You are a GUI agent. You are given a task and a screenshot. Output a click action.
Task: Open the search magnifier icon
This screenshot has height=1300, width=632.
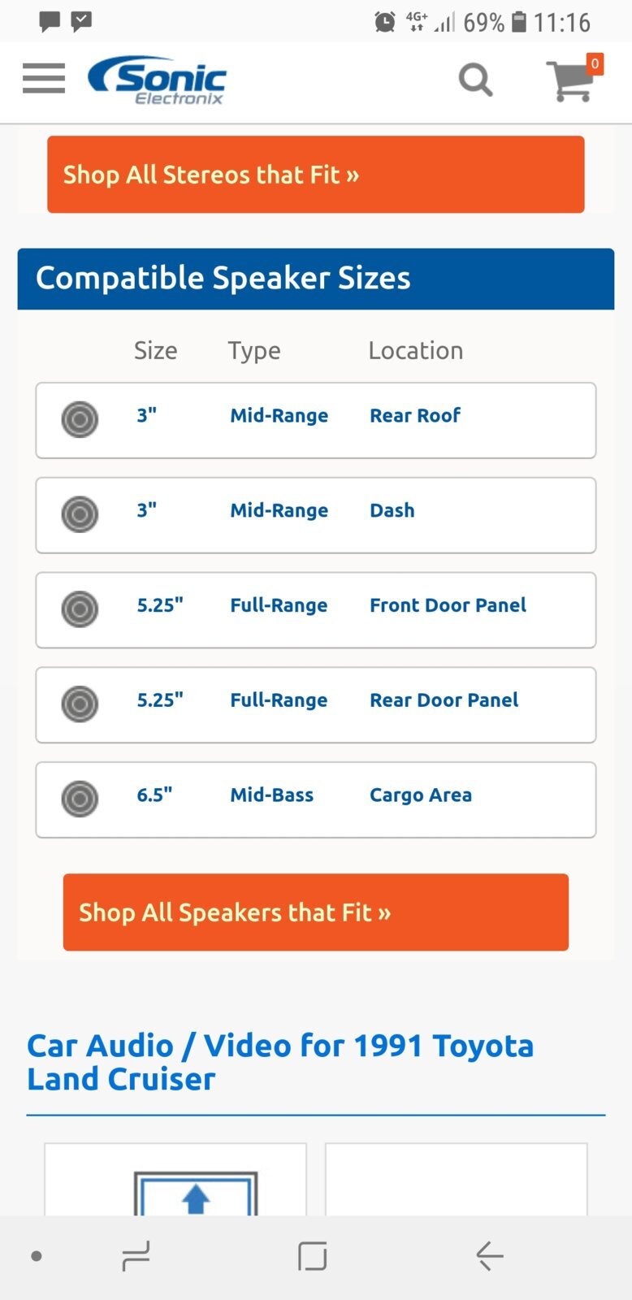click(x=476, y=80)
